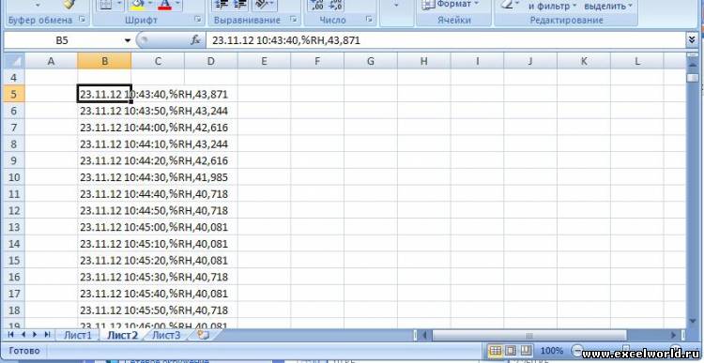The width and height of the screenshot is (704, 363).
Task: Select the Normal view icon in status bar
Action: coord(495,350)
